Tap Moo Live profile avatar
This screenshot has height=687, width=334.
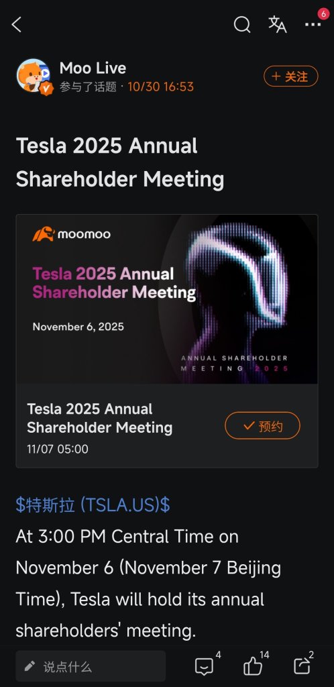coord(34,75)
